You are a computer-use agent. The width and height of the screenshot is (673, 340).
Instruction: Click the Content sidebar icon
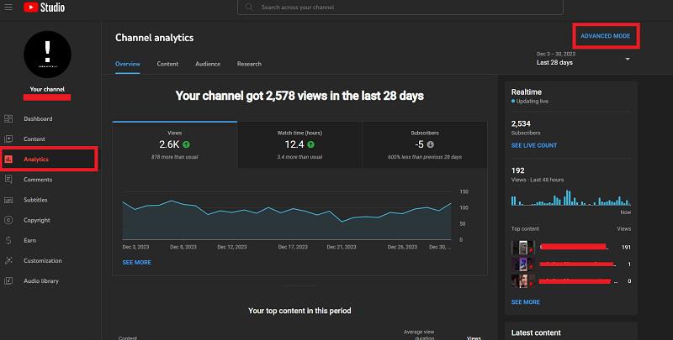point(8,139)
